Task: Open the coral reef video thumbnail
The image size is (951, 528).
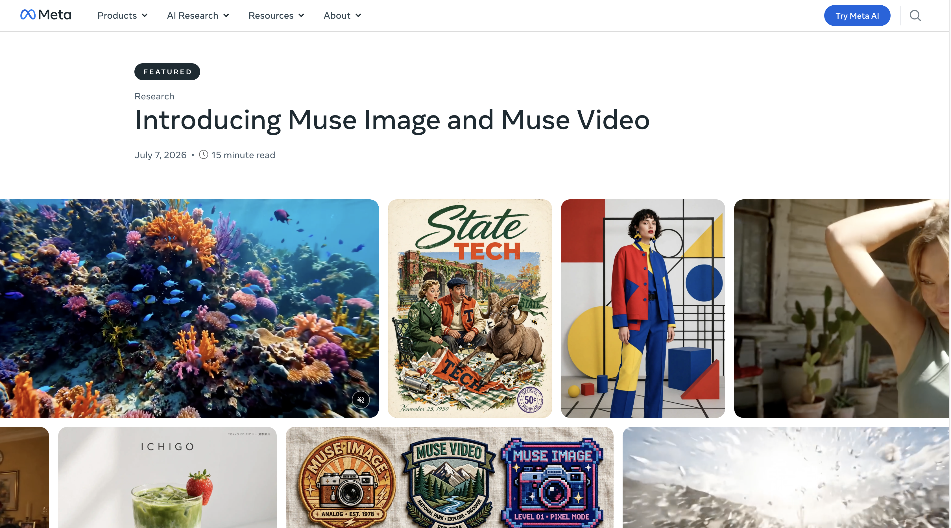Action: tap(189, 309)
